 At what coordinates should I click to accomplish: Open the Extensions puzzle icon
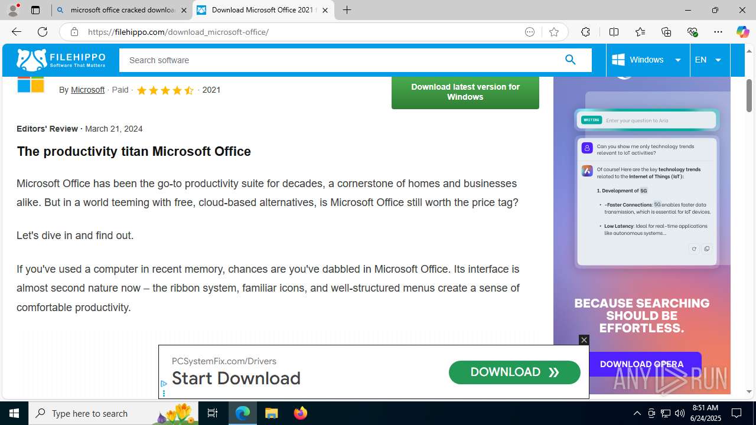[x=585, y=32]
